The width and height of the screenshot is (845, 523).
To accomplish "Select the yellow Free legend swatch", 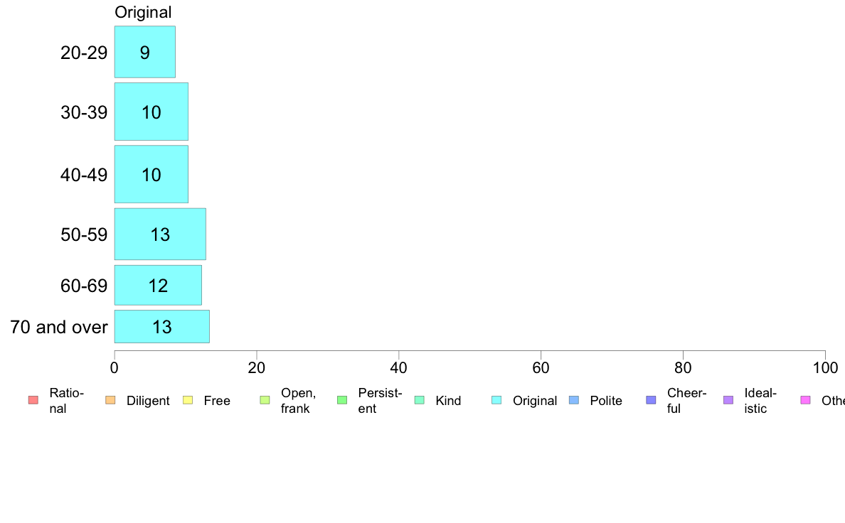I will pos(188,400).
